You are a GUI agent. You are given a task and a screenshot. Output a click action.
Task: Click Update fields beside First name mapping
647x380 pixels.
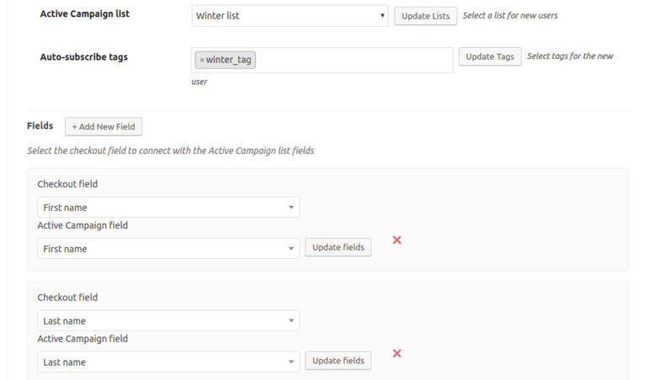[338, 247]
